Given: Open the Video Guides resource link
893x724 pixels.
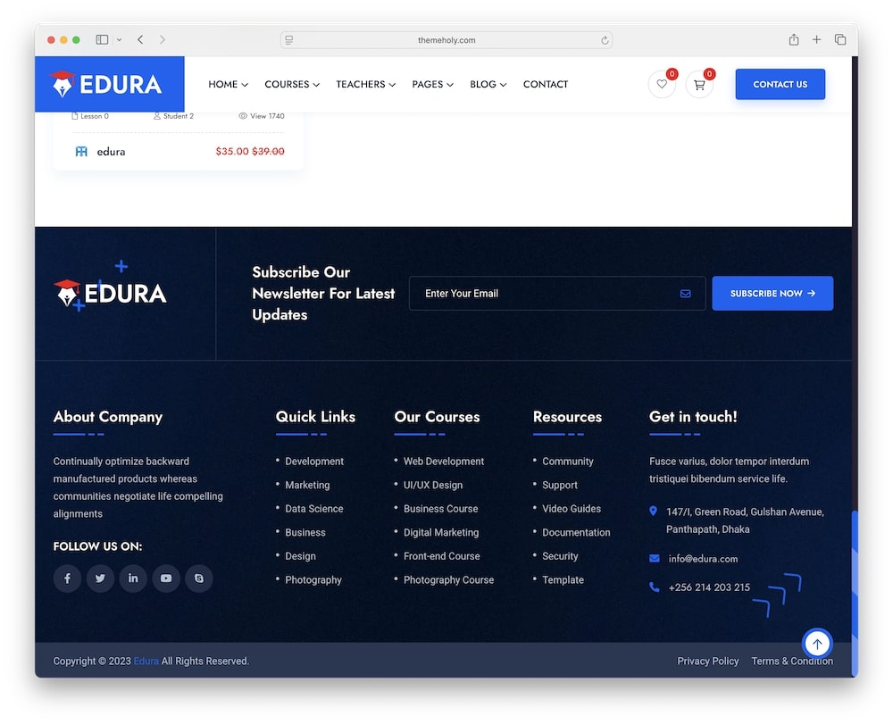Looking at the screenshot, I should pos(572,509).
